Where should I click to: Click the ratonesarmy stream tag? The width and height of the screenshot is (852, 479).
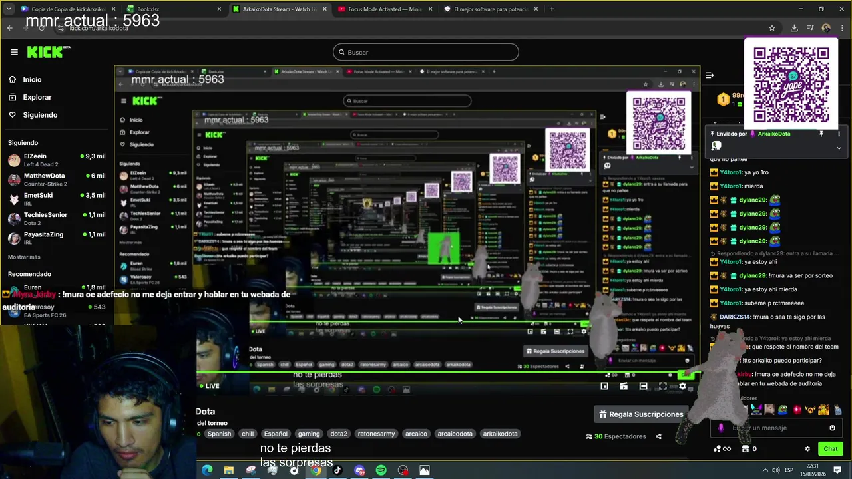tap(376, 434)
